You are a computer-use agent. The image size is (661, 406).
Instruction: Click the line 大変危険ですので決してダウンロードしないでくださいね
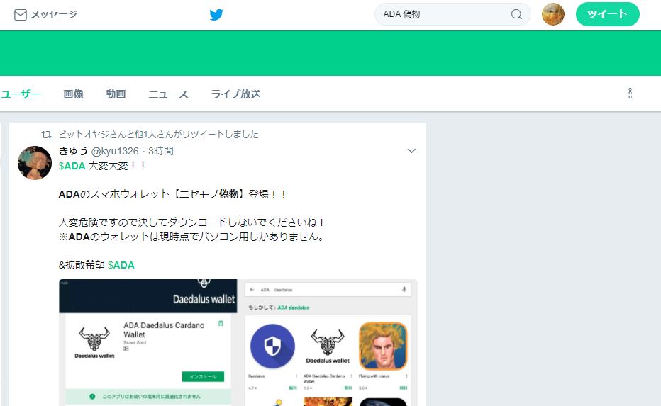pyautogui.click(x=191, y=222)
